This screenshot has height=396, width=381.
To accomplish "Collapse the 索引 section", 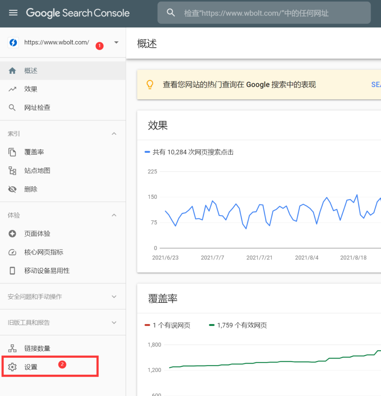I will (114, 134).
